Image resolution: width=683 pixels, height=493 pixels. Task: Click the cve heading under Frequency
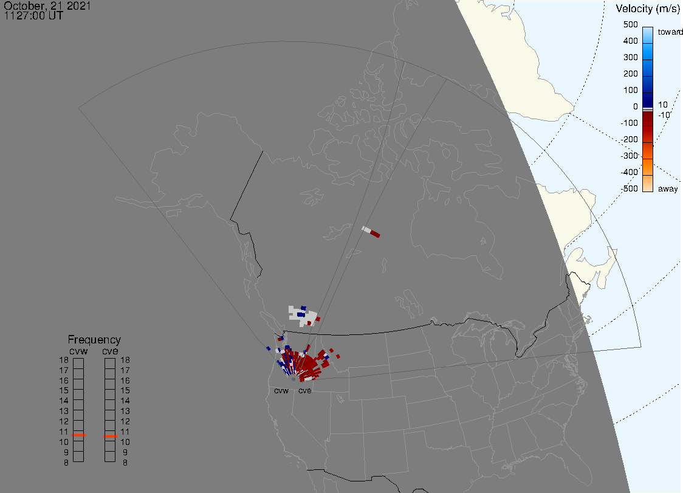pyautogui.click(x=110, y=351)
